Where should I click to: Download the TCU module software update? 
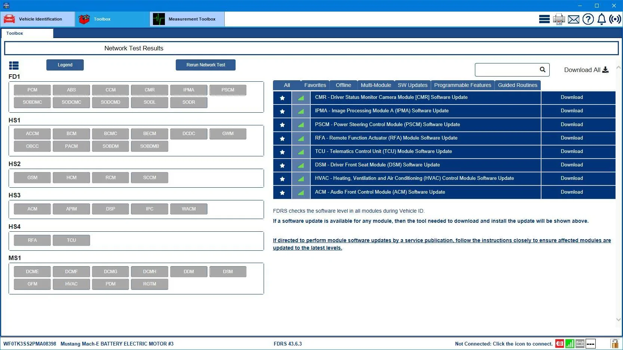click(x=572, y=151)
